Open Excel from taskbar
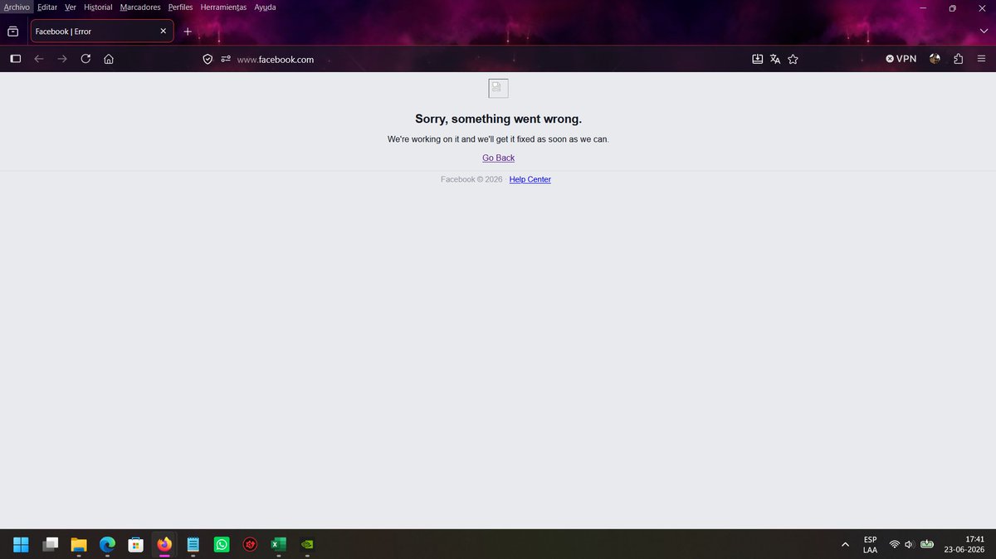This screenshot has height=559, width=996. click(279, 544)
